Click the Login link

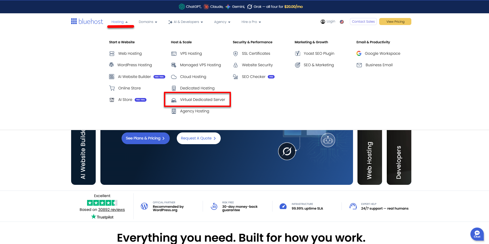(331, 21)
